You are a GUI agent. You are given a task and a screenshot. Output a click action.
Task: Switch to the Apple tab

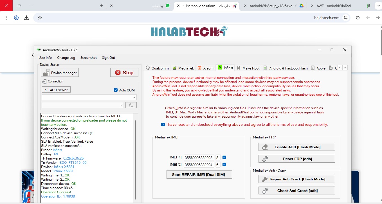[x=318, y=68]
